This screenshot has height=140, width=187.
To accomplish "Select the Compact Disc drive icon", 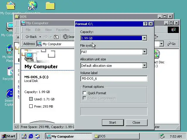I will 157,54.
